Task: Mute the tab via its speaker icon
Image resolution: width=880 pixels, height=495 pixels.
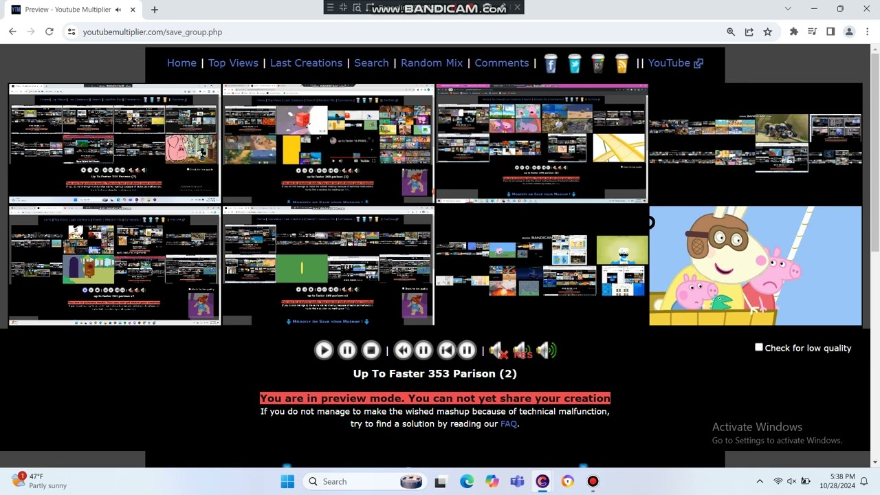Action: tap(118, 10)
